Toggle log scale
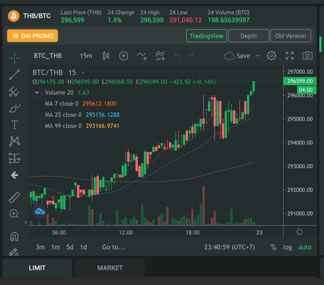Image resolution: width=324 pixels, height=285 pixels. coord(288,247)
